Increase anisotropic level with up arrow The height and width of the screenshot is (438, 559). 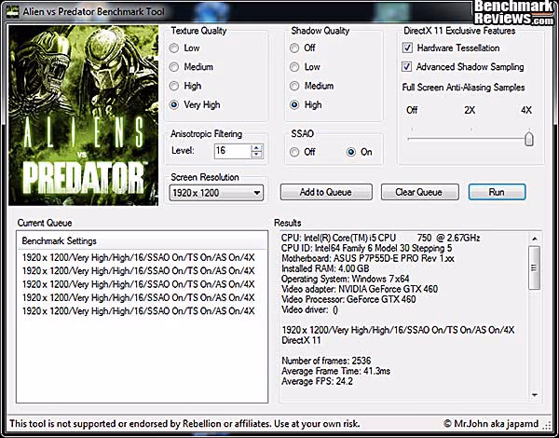click(256, 147)
